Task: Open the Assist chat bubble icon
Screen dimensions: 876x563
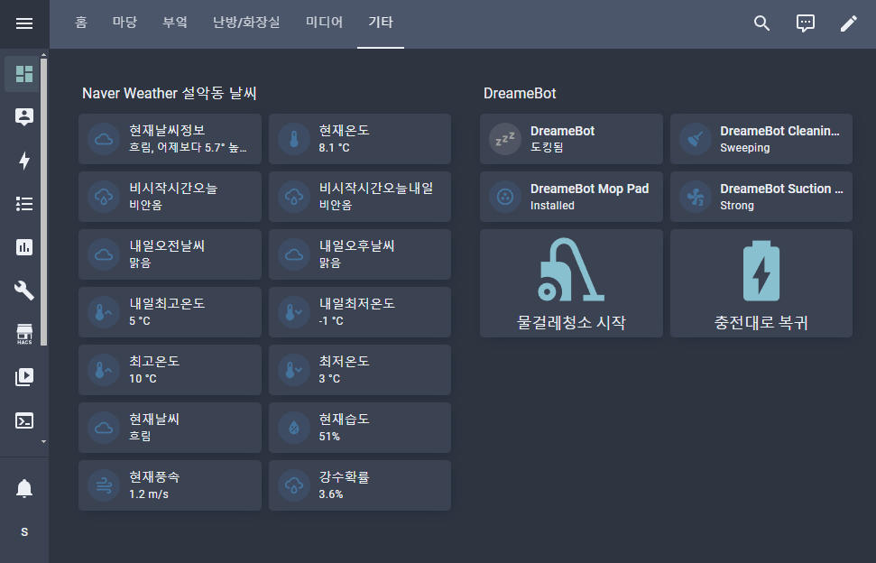Action: [805, 23]
